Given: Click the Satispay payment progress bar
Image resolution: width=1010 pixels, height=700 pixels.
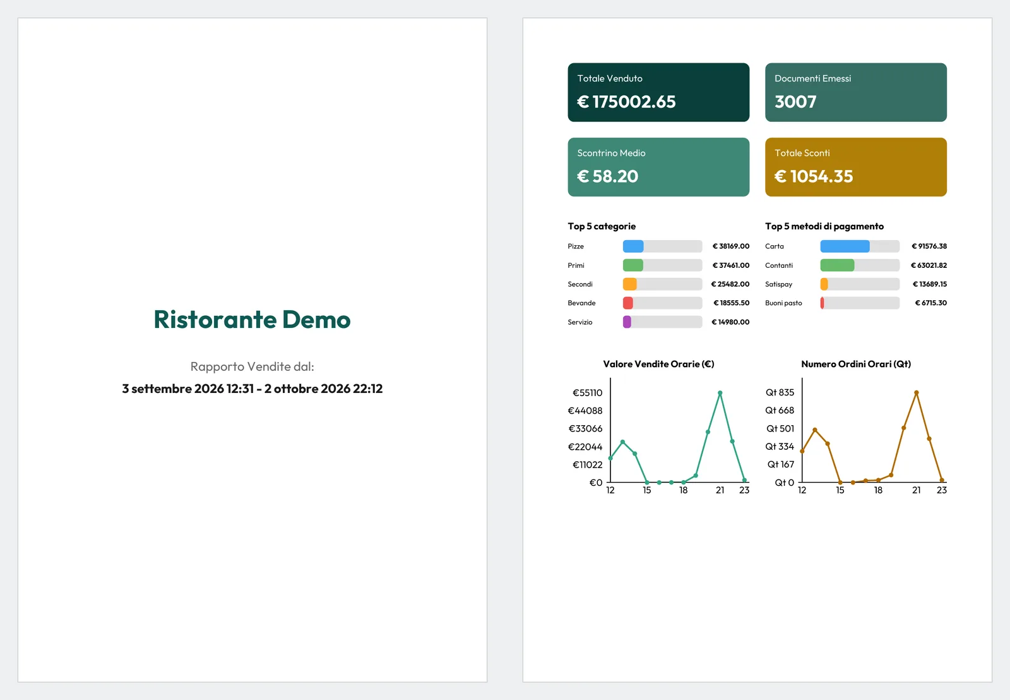Looking at the screenshot, I should pyautogui.click(x=860, y=284).
